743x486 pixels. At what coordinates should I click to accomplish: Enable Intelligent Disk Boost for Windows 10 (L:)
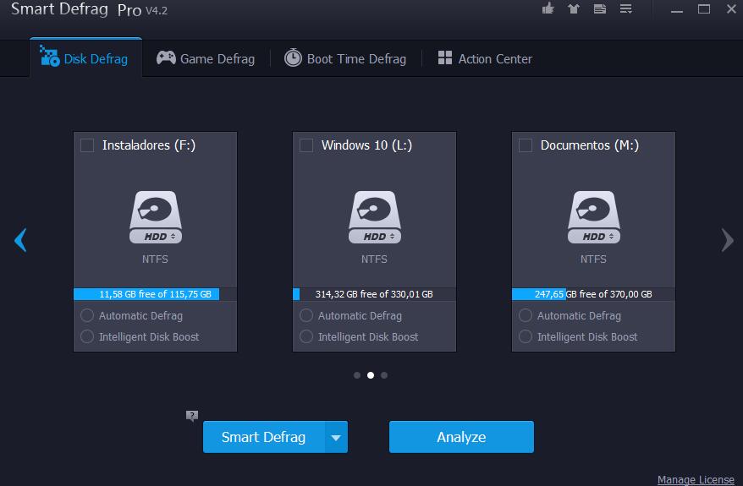coord(306,336)
